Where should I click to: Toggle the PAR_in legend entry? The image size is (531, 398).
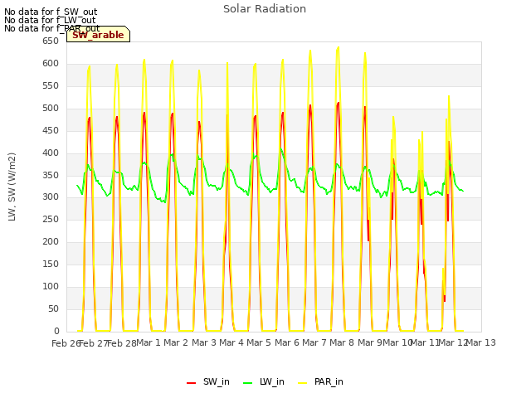[320, 381]
